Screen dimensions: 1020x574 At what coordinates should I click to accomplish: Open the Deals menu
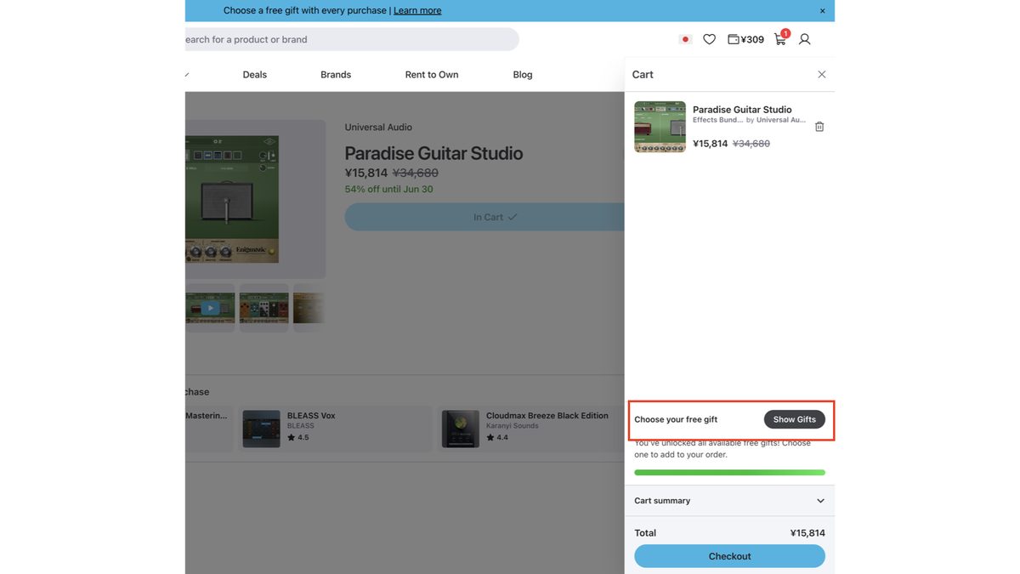pyautogui.click(x=255, y=75)
